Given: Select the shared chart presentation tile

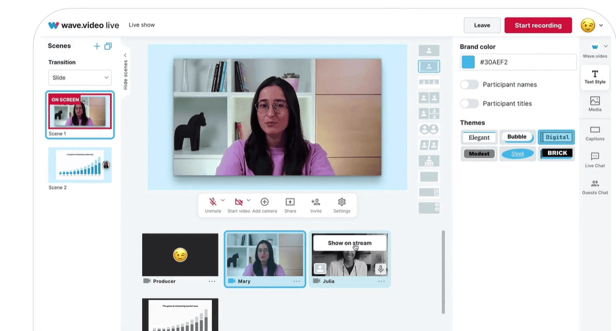Looking at the screenshot, I should pyautogui.click(x=180, y=315).
